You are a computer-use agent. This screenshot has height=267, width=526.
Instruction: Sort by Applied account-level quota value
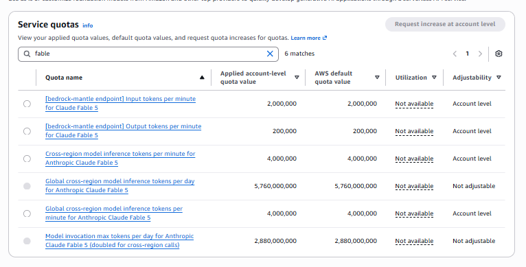pyautogui.click(x=297, y=78)
